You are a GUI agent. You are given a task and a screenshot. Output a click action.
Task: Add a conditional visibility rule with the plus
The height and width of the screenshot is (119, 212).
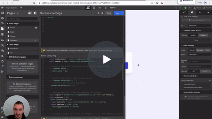coord(210,35)
